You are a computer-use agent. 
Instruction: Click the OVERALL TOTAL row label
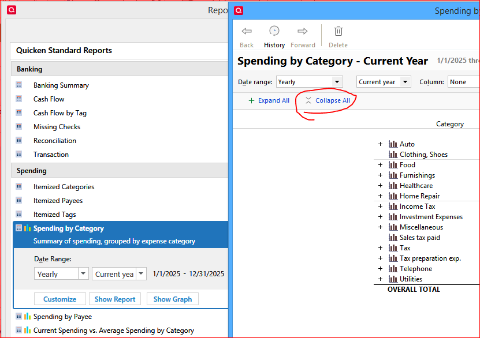pos(414,290)
